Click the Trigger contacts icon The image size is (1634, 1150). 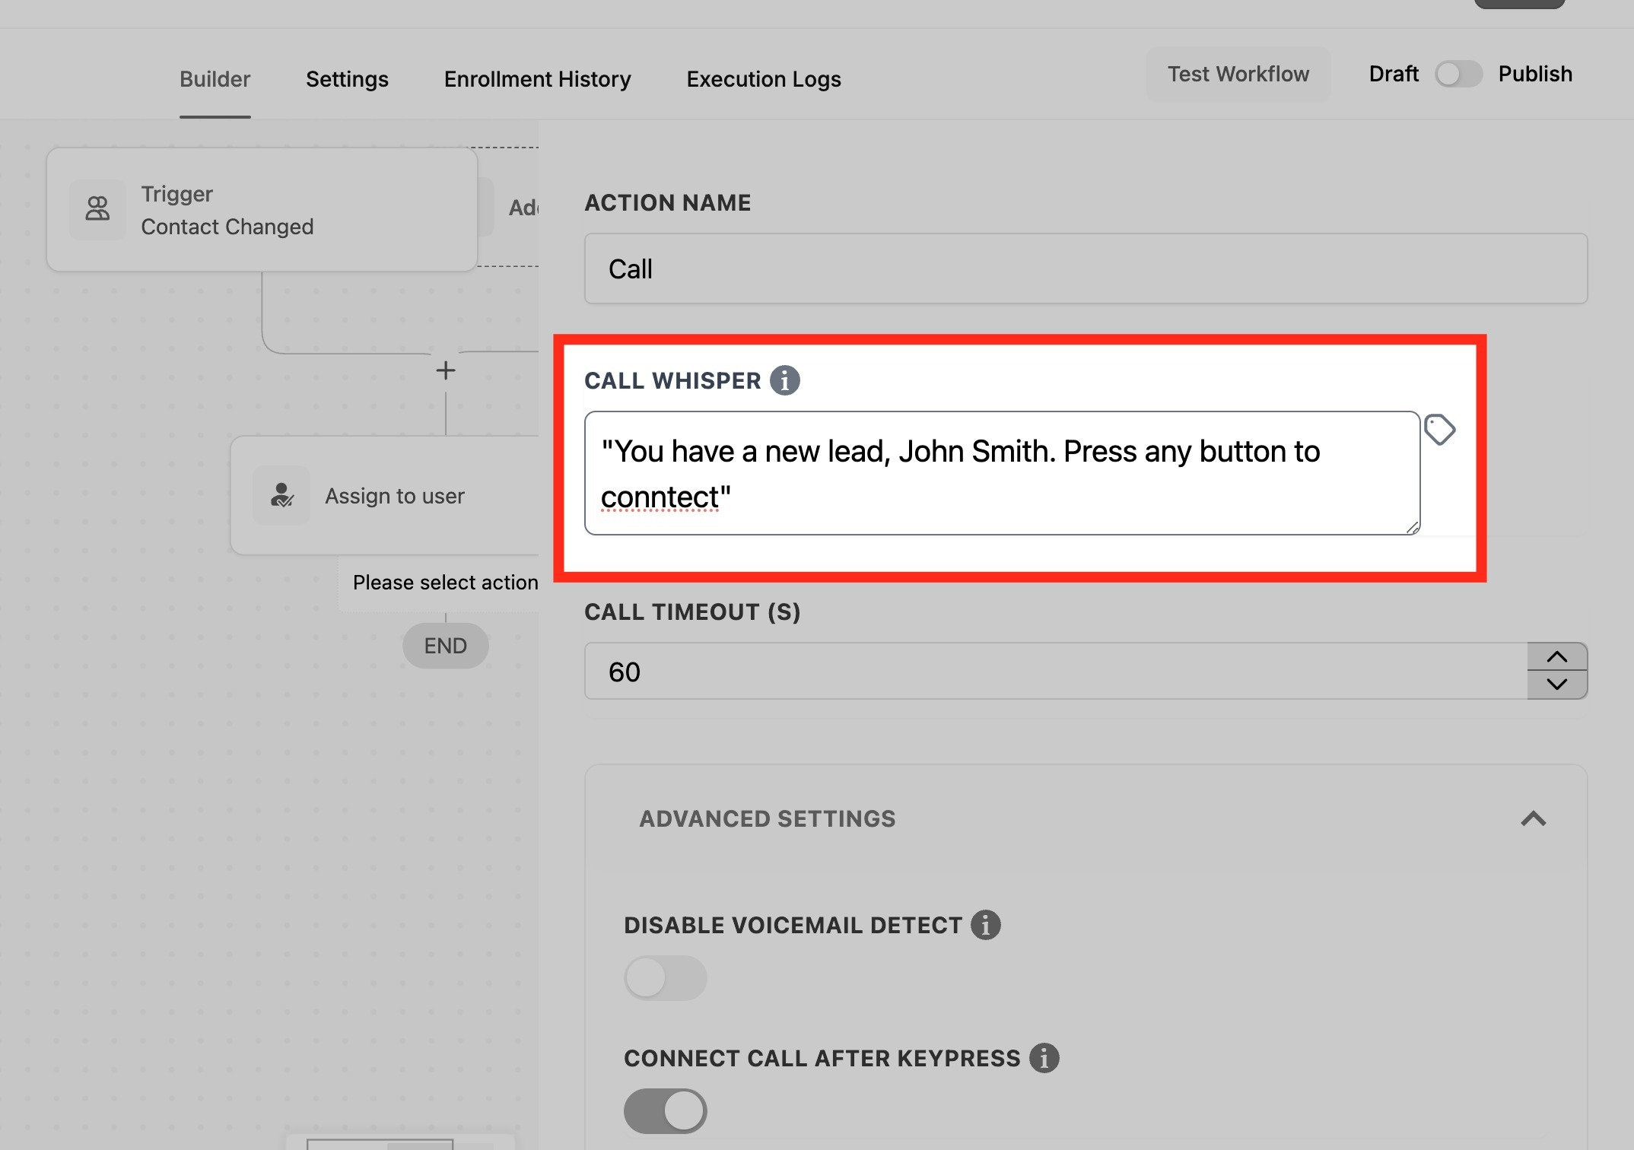point(97,209)
